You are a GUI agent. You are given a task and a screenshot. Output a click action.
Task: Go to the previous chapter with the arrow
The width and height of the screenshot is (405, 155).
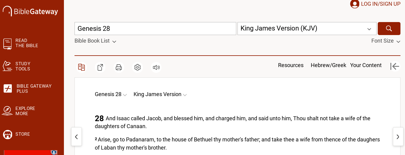pyautogui.click(x=76, y=137)
